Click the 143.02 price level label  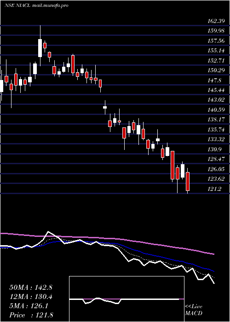[216, 100]
